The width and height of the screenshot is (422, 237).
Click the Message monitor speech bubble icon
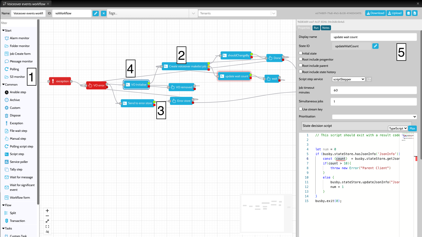[x=7, y=61]
